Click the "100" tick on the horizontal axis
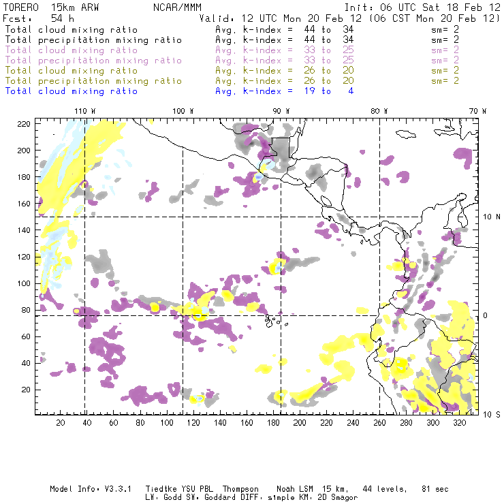Screen dimensions: 504x504 [x=167, y=423]
